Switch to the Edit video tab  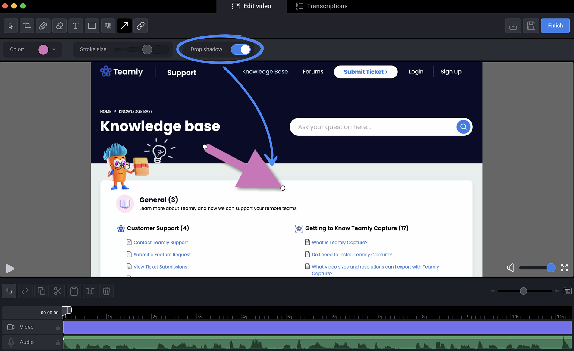tap(252, 6)
